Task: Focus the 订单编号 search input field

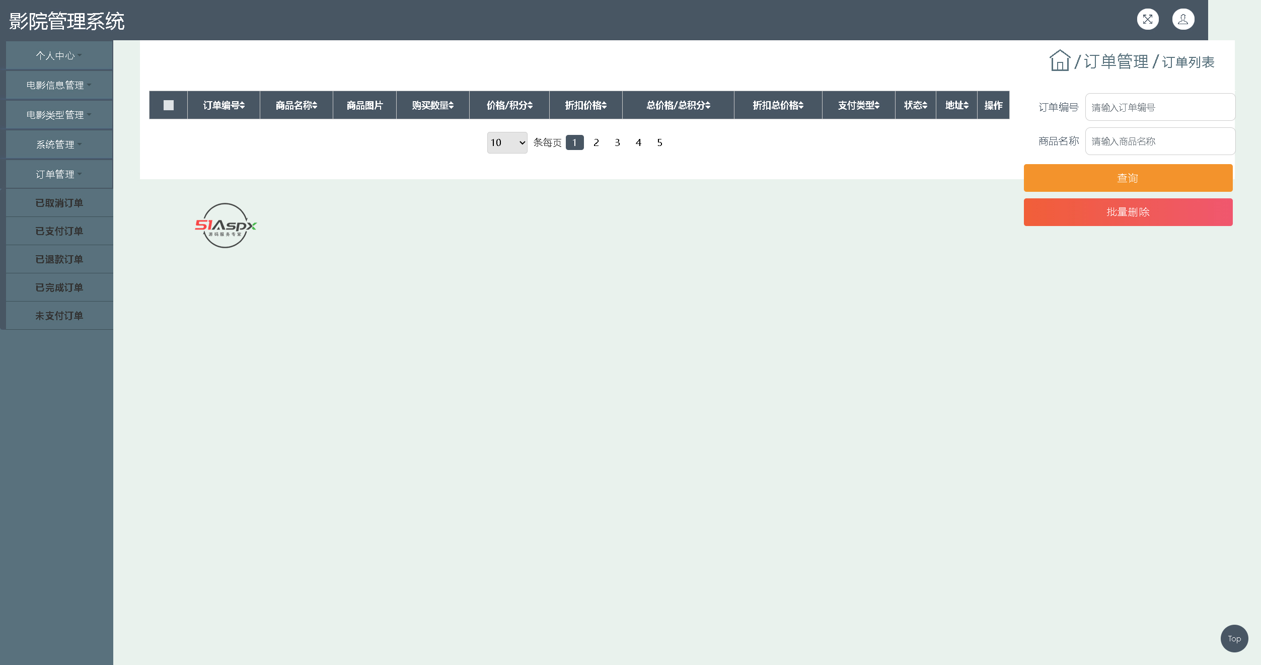Action: pyautogui.click(x=1159, y=107)
